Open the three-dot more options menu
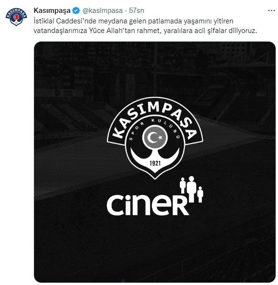The height and width of the screenshot is (285, 278). click(271, 11)
